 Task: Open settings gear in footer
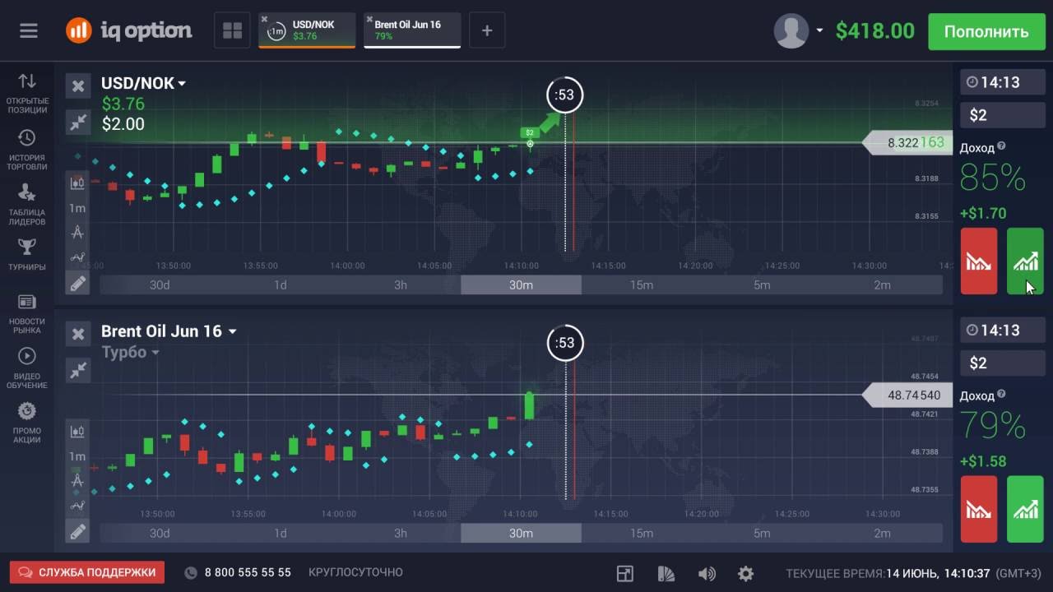click(746, 573)
